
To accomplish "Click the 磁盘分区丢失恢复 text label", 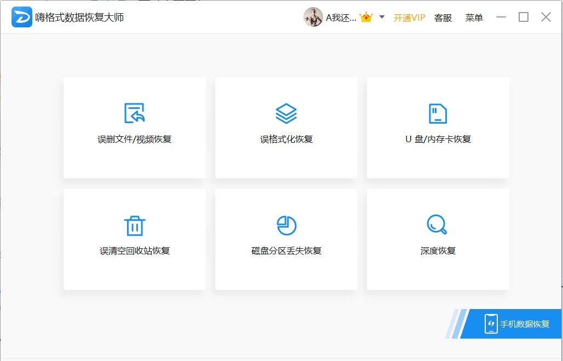I will [286, 251].
